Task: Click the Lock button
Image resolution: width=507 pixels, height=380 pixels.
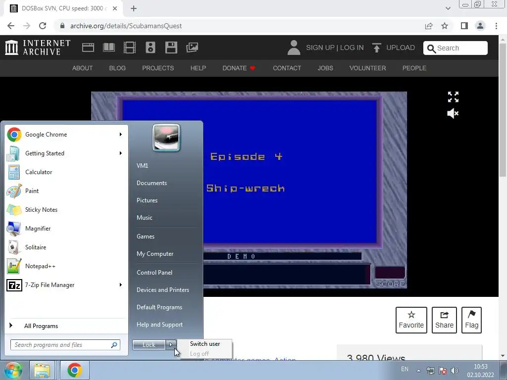Action: [149, 345]
